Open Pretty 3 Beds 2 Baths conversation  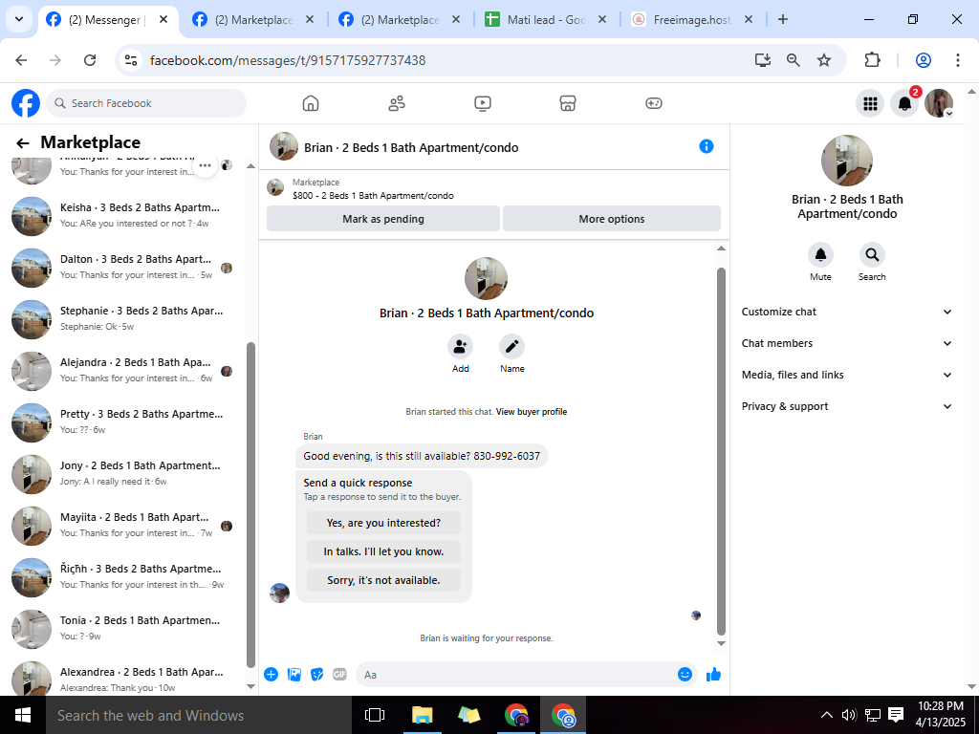(x=123, y=421)
